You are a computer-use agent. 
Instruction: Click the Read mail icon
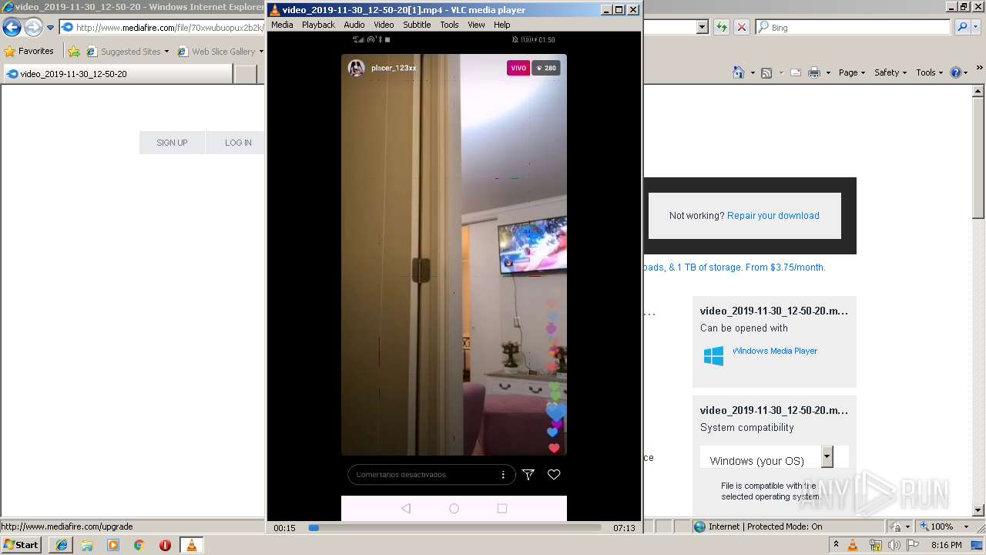795,72
